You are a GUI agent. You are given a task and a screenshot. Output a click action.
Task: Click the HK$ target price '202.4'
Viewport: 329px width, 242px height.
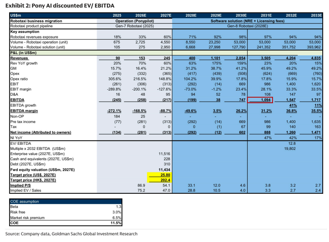166,180
